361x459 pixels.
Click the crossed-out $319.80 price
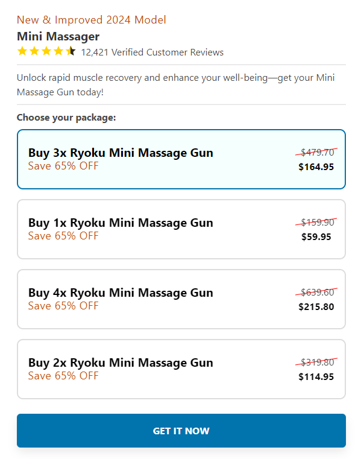[316, 362]
